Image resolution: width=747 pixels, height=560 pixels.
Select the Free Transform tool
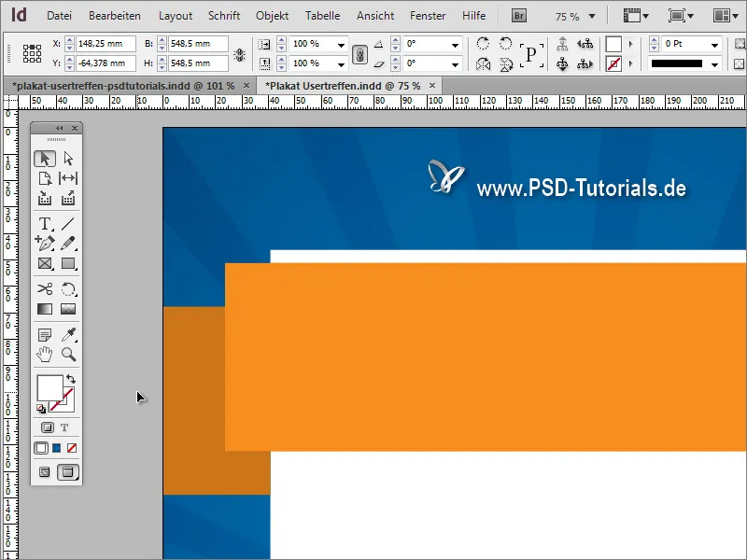click(x=68, y=289)
